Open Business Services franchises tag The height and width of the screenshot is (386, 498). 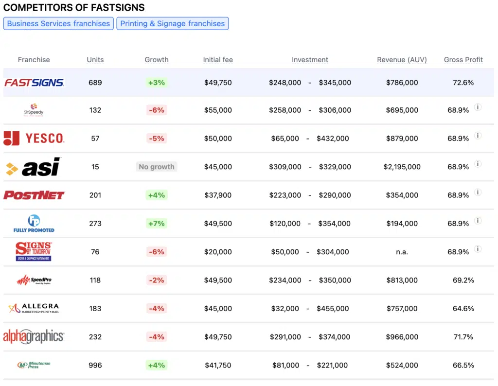coord(58,23)
